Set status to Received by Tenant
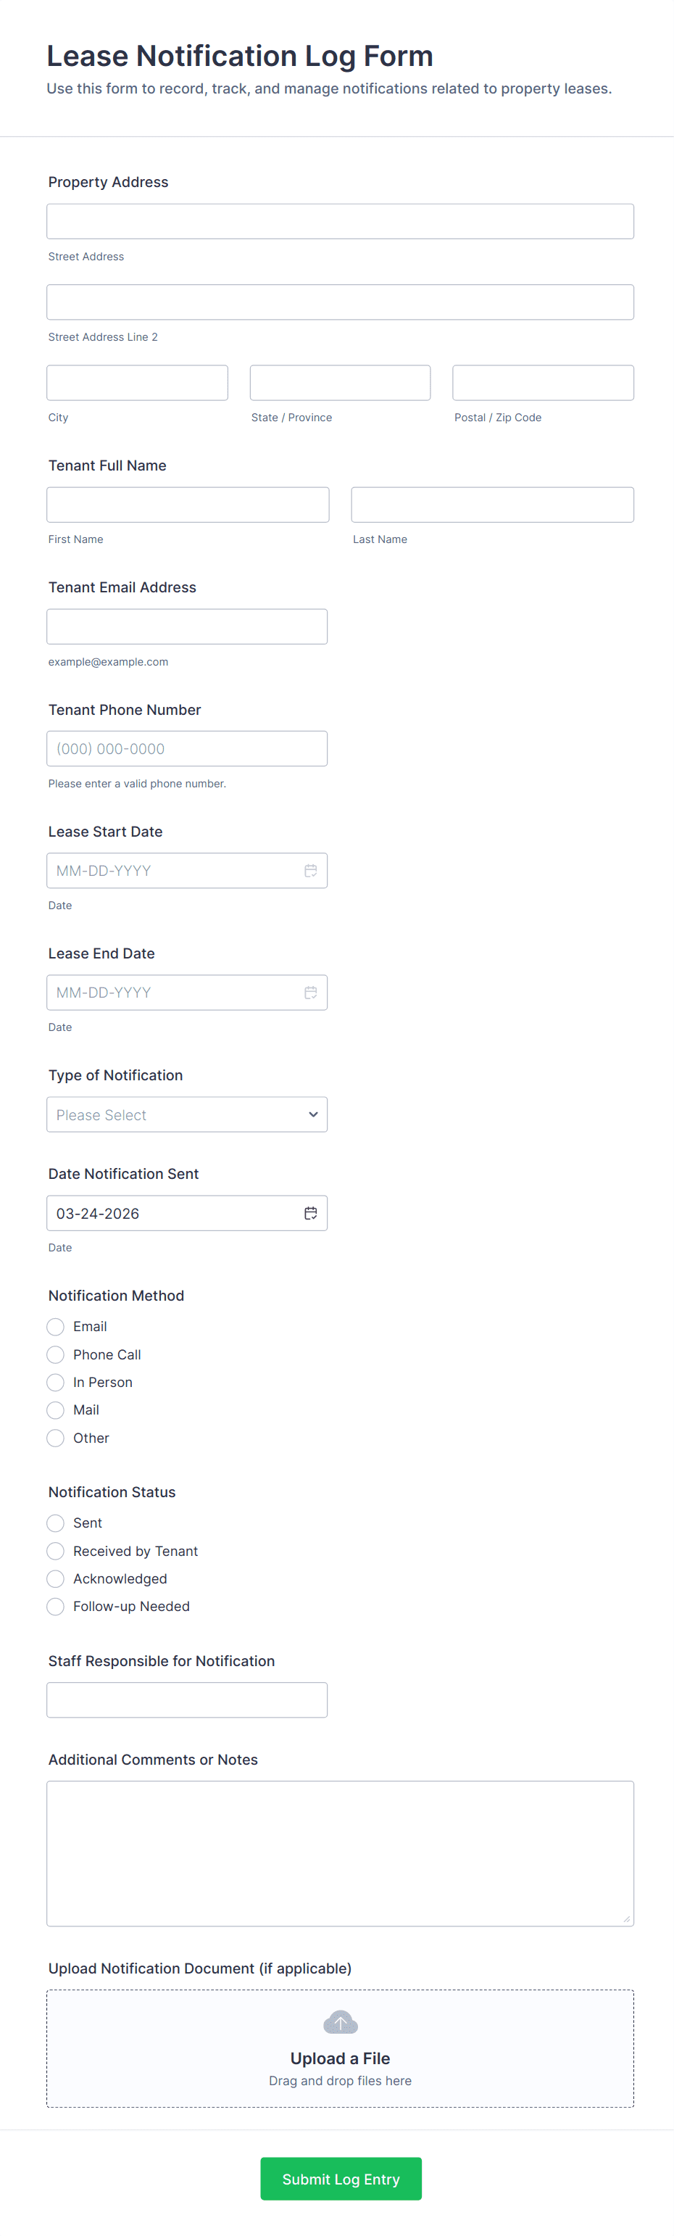674x2236 pixels. coord(56,1550)
